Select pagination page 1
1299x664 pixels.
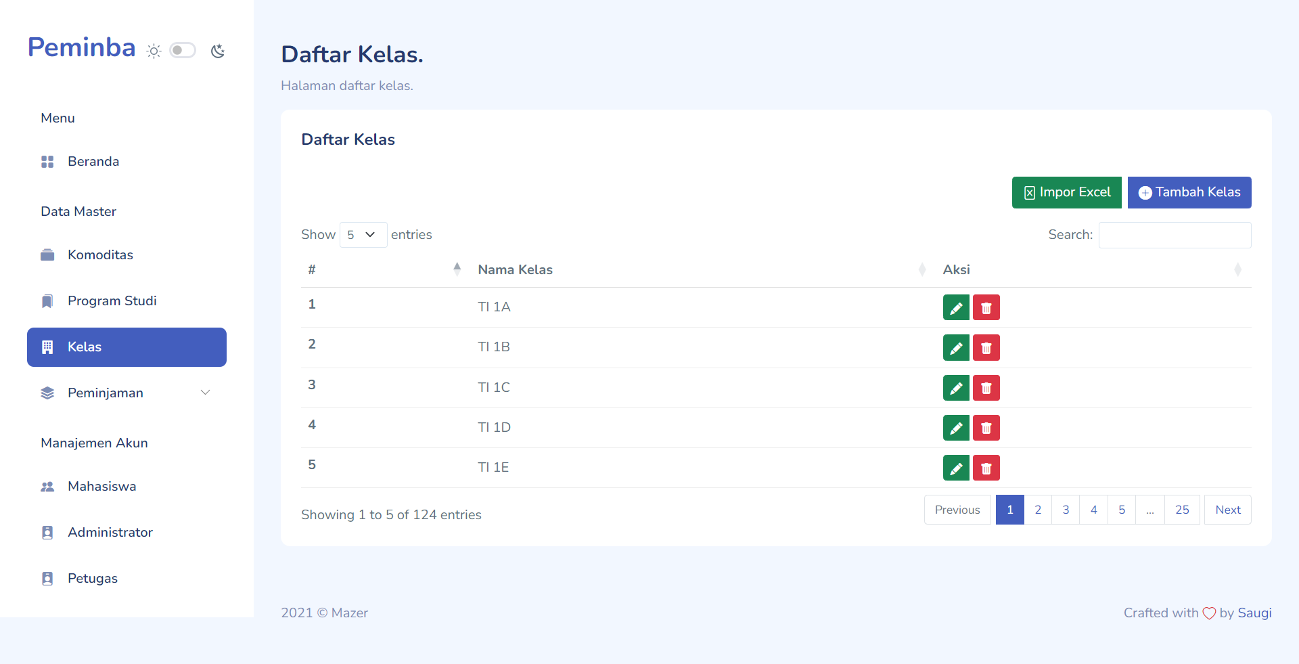click(x=1010, y=510)
